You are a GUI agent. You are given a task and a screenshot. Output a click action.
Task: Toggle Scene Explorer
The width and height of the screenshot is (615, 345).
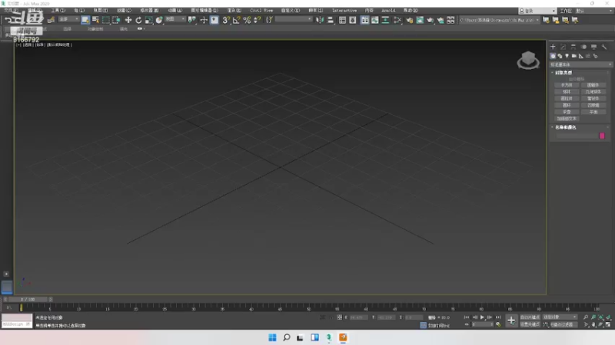(x=342, y=20)
